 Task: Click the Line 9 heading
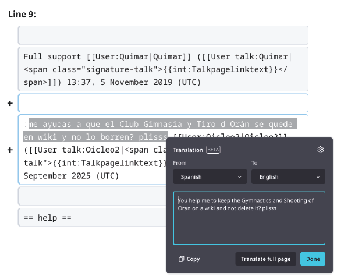click(22, 15)
